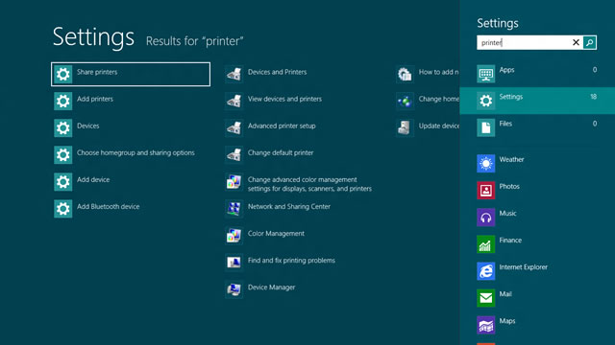Click the Update device drivers icon
615x345 pixels.
[x=405, y=127]
